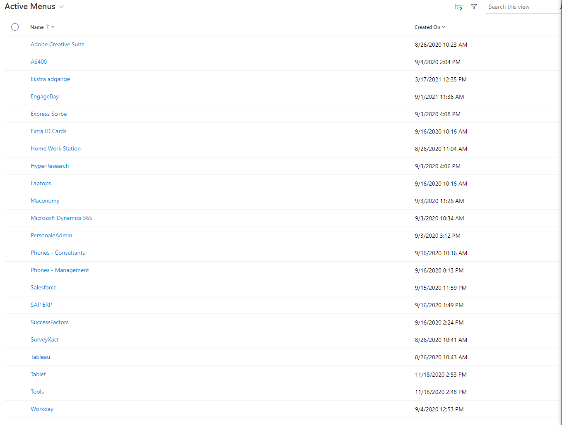
Task: Toggle the select-all circle in header
Action: point(15,27)
